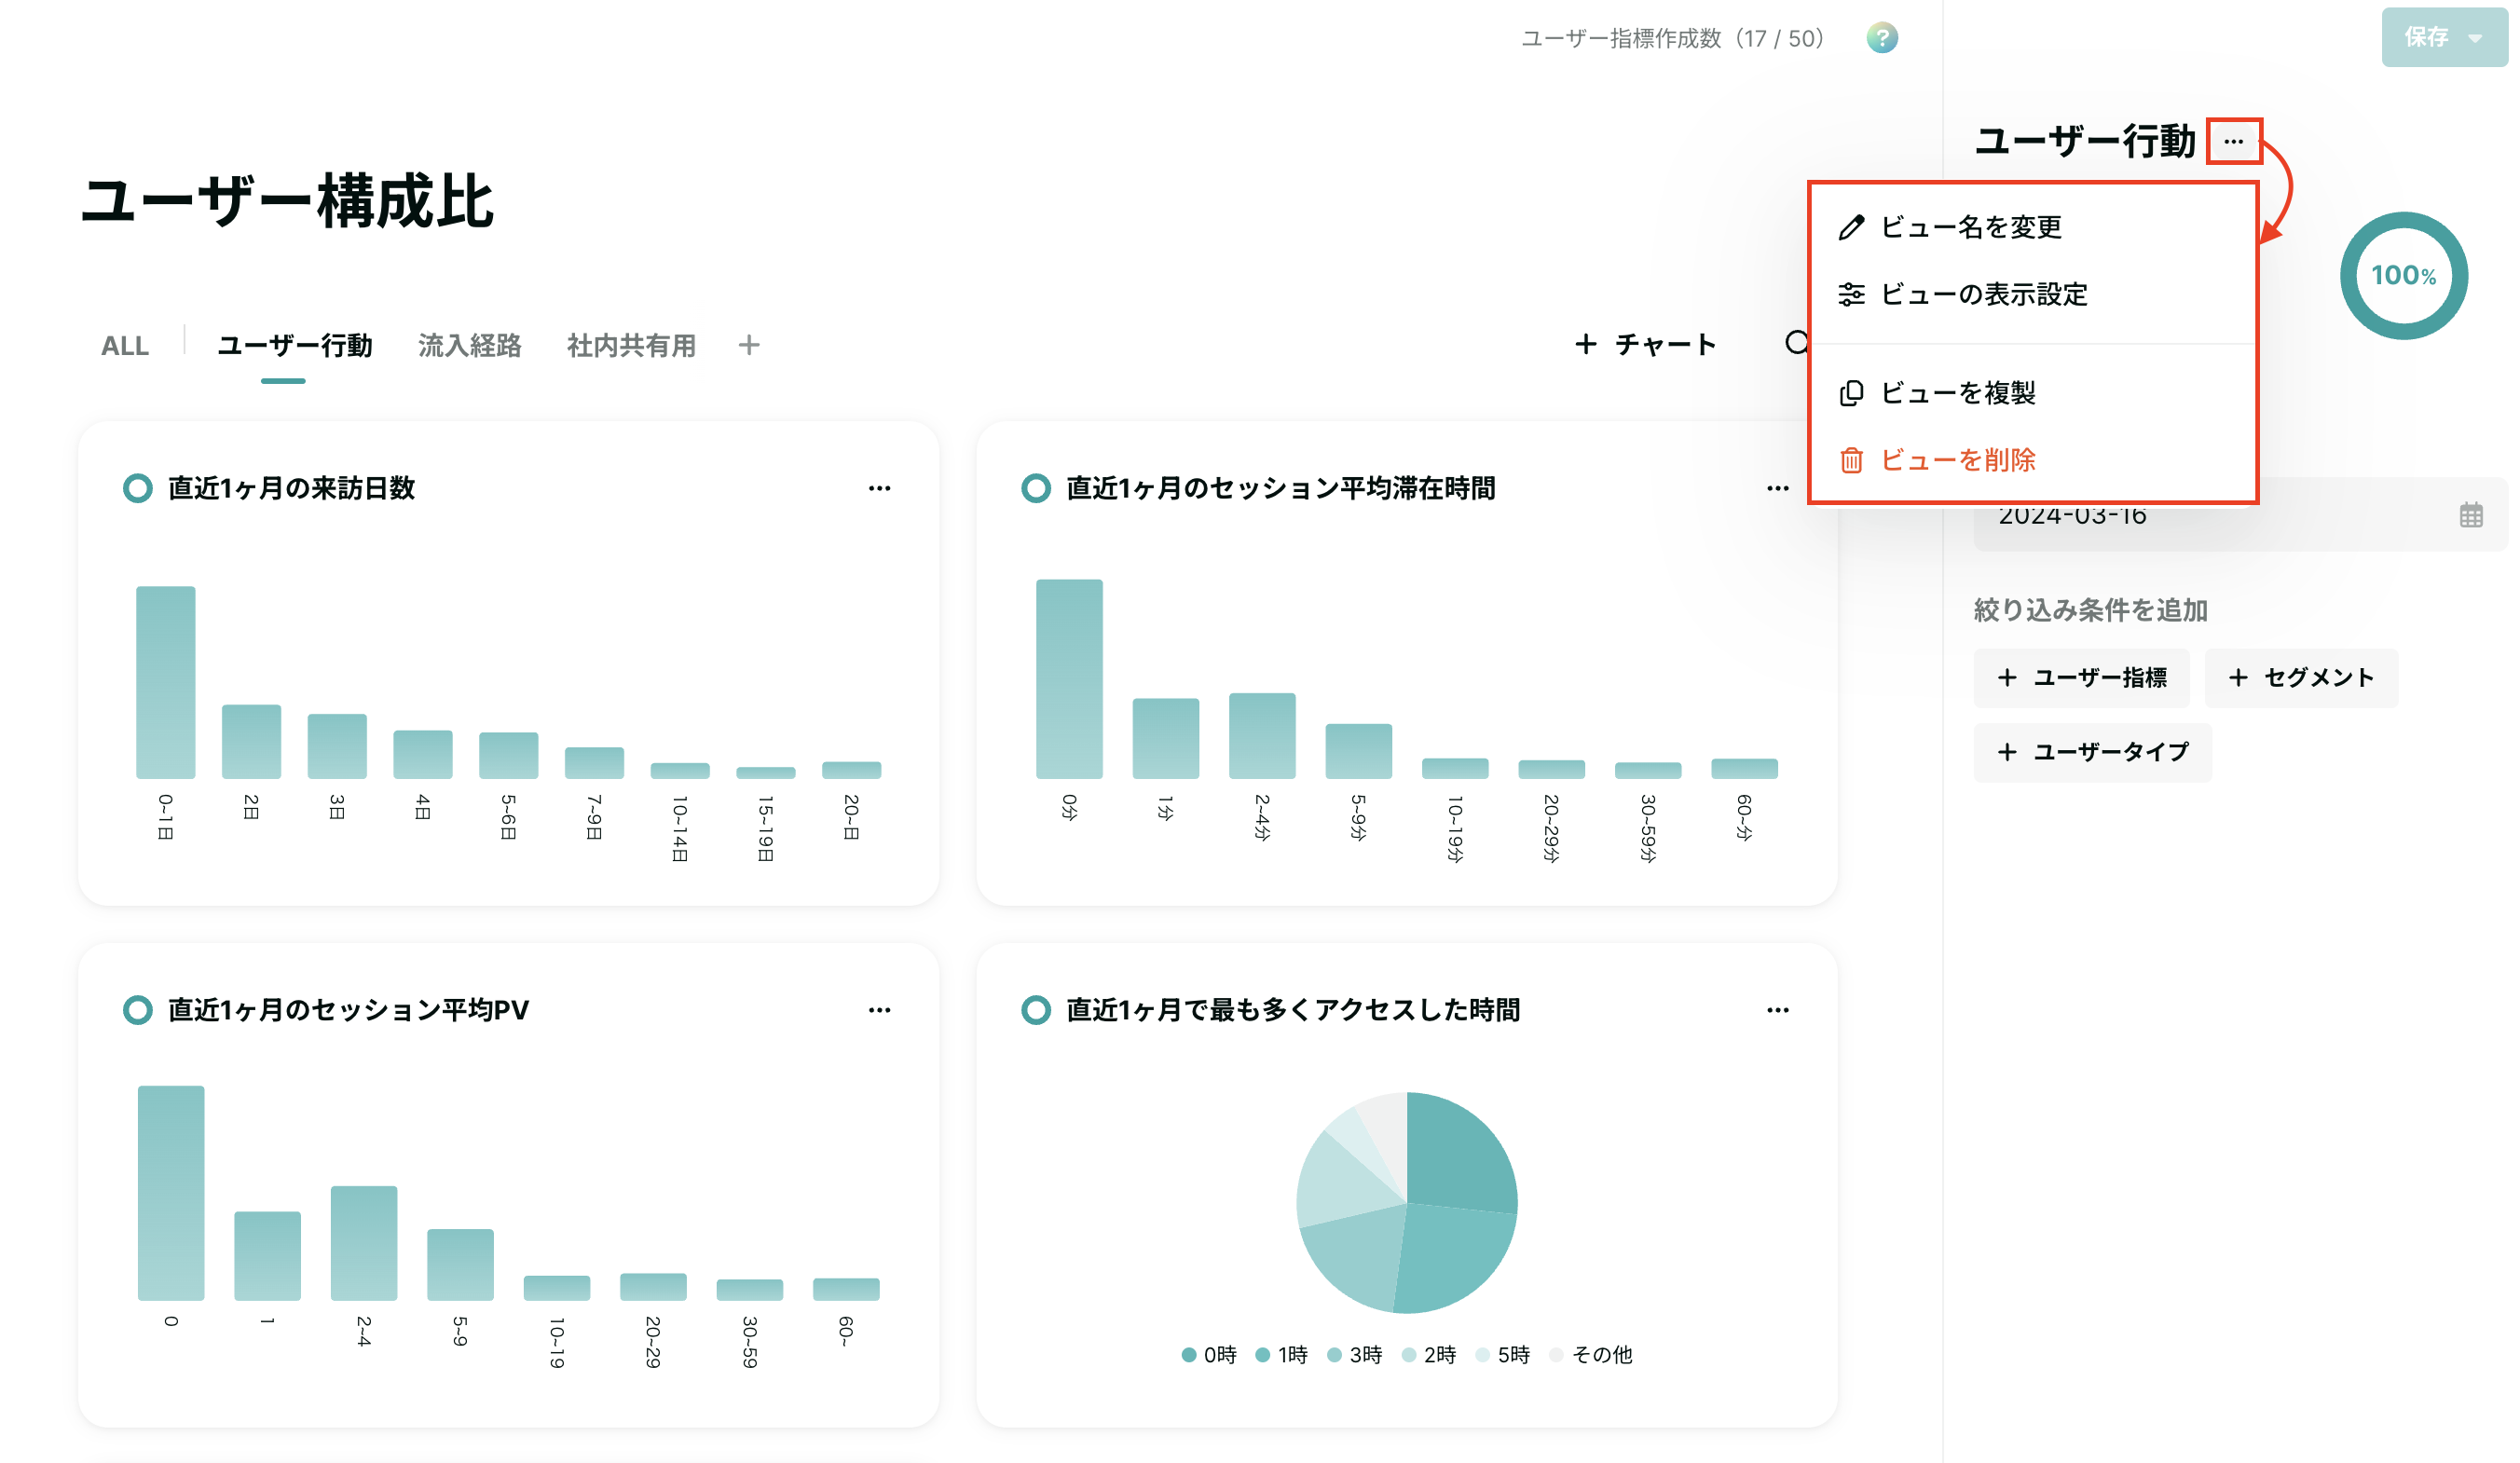Click circle icon of セッション平均滞在時間 card
Image resolution: width=2520 pixels, height=1463 pixels.
point(1036,488)
